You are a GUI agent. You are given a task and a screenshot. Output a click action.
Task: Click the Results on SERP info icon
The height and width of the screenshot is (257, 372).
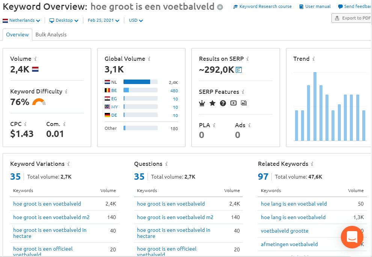(247, 59)
